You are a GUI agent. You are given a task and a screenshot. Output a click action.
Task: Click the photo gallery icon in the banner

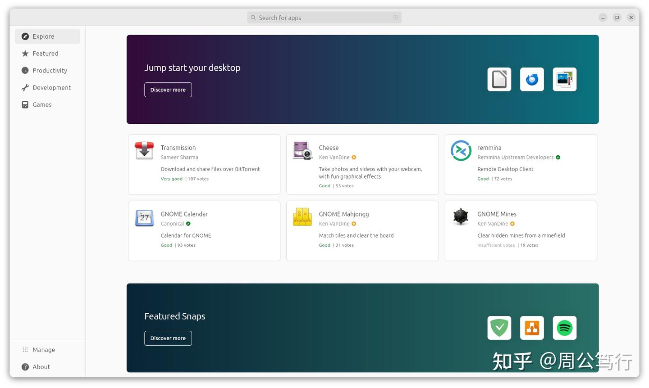point(564,79)
